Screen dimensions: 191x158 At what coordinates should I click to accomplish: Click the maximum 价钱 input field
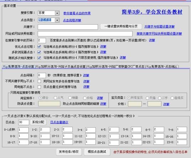point(154,104)
